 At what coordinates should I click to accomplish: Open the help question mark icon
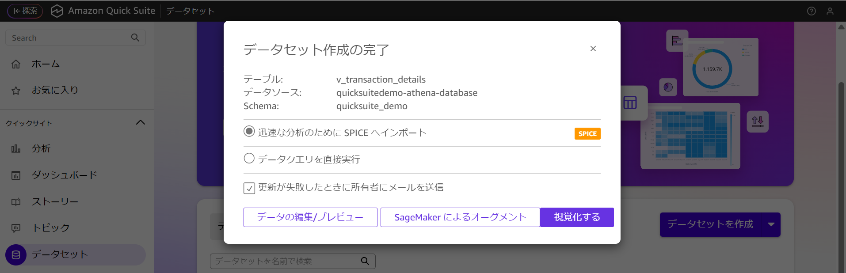(x=812, y=11)
